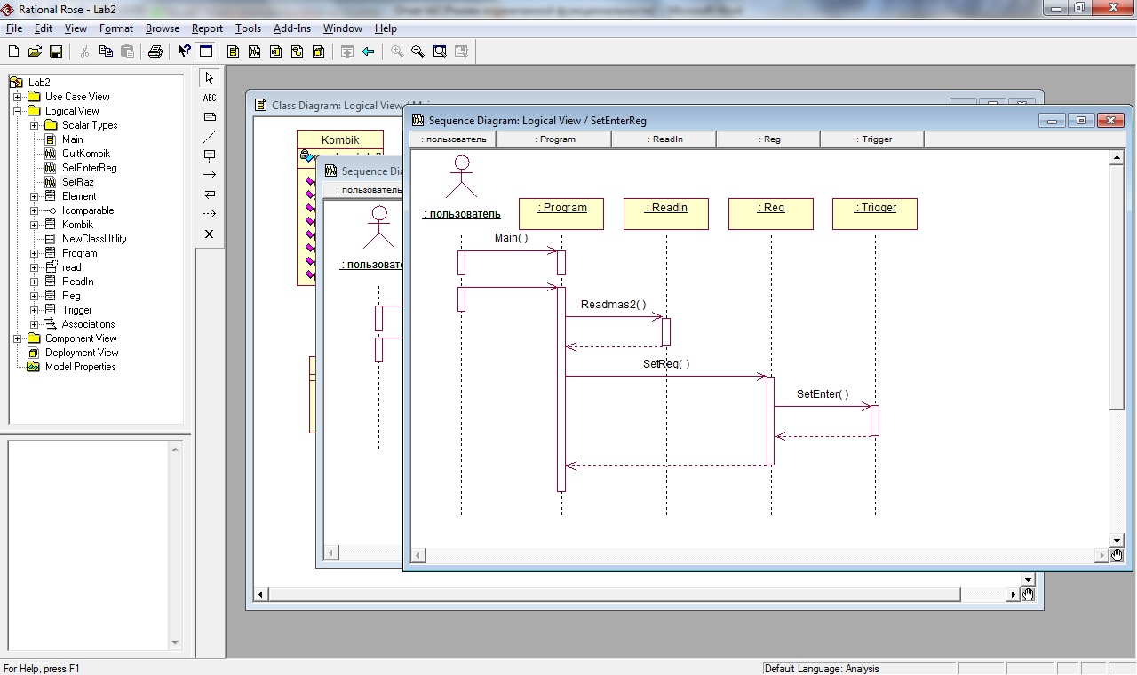Select the Message to Self tool
Screen dimensions: 1137x675
pyautogui.click(x=210, y=195)
